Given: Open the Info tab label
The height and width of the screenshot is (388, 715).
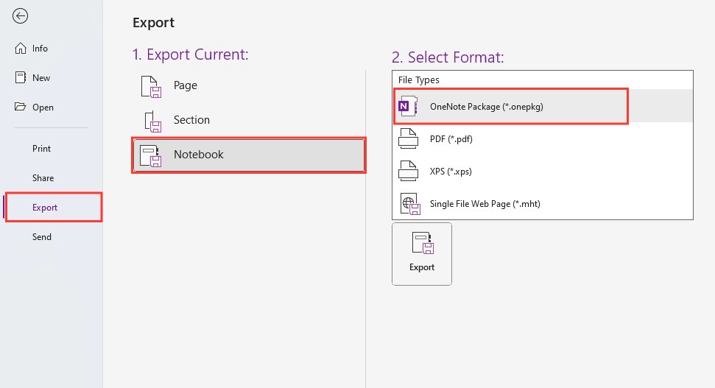Looking at the screenshot, I should coord(40,49).
